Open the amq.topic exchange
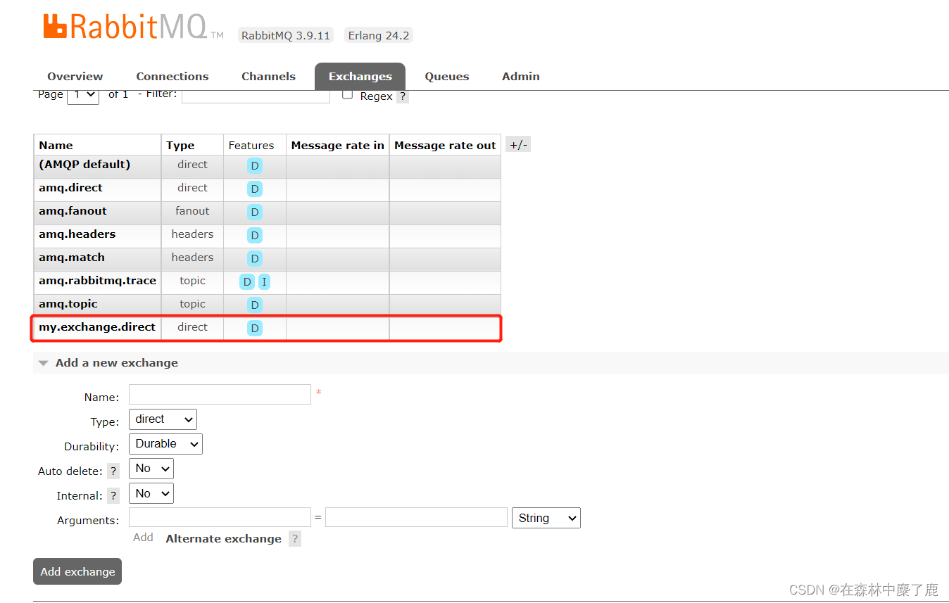Screen dimensions: 949x603 tap(68, 304)
